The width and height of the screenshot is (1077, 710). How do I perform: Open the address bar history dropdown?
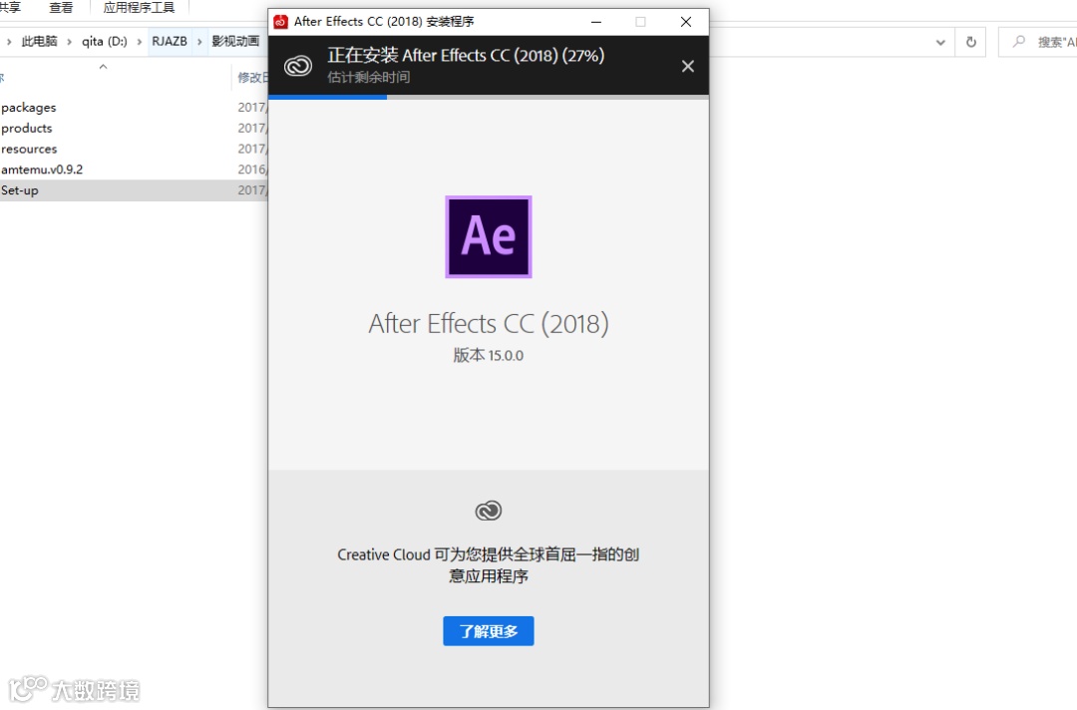(x=940, y=43)
